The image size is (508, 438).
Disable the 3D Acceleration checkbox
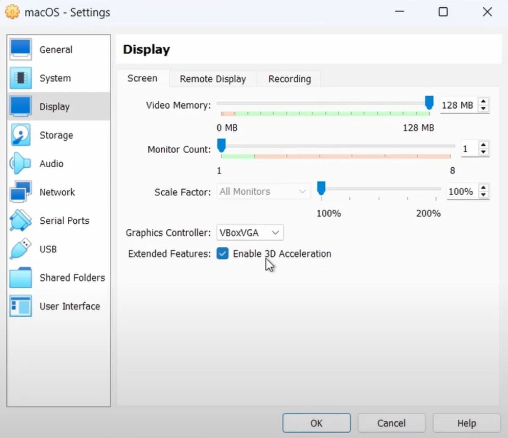click(222, 253)
